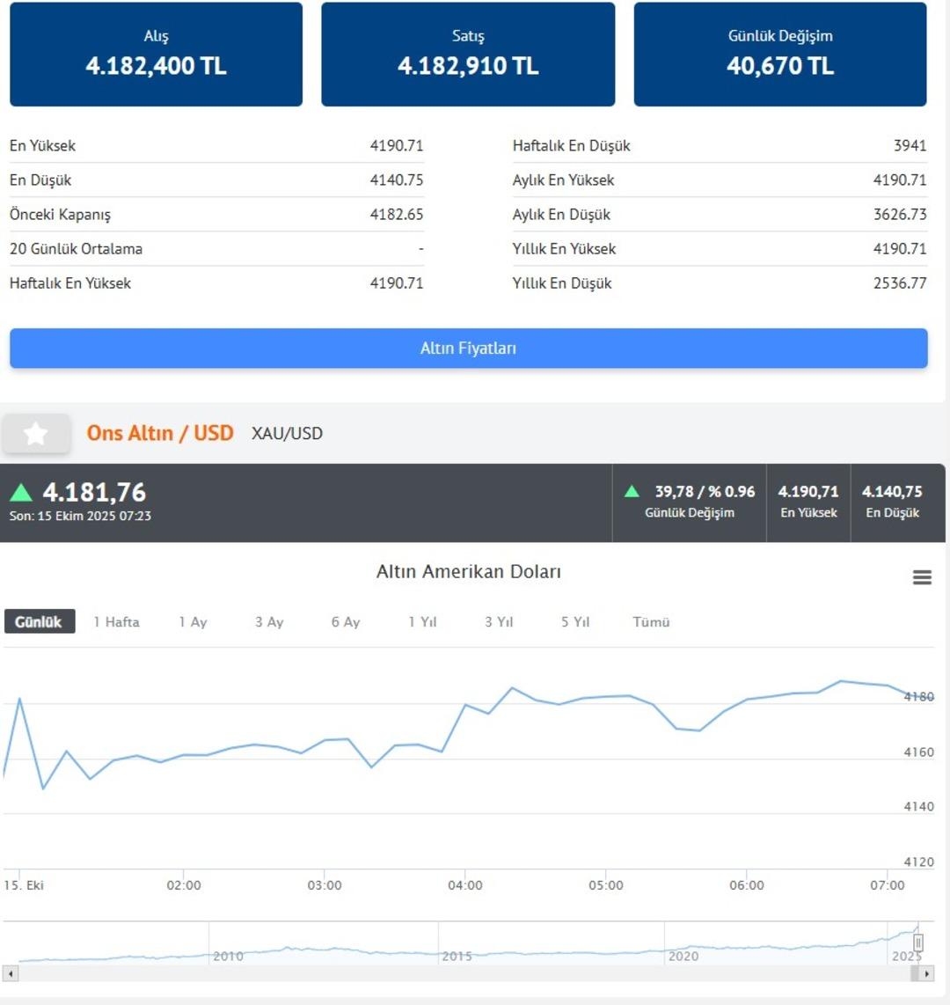
Task: Display the 3 Yıl chart range
Action: coord(499,621)
